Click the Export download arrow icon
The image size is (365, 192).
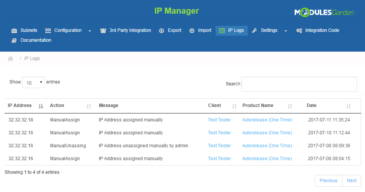[162, 31]
